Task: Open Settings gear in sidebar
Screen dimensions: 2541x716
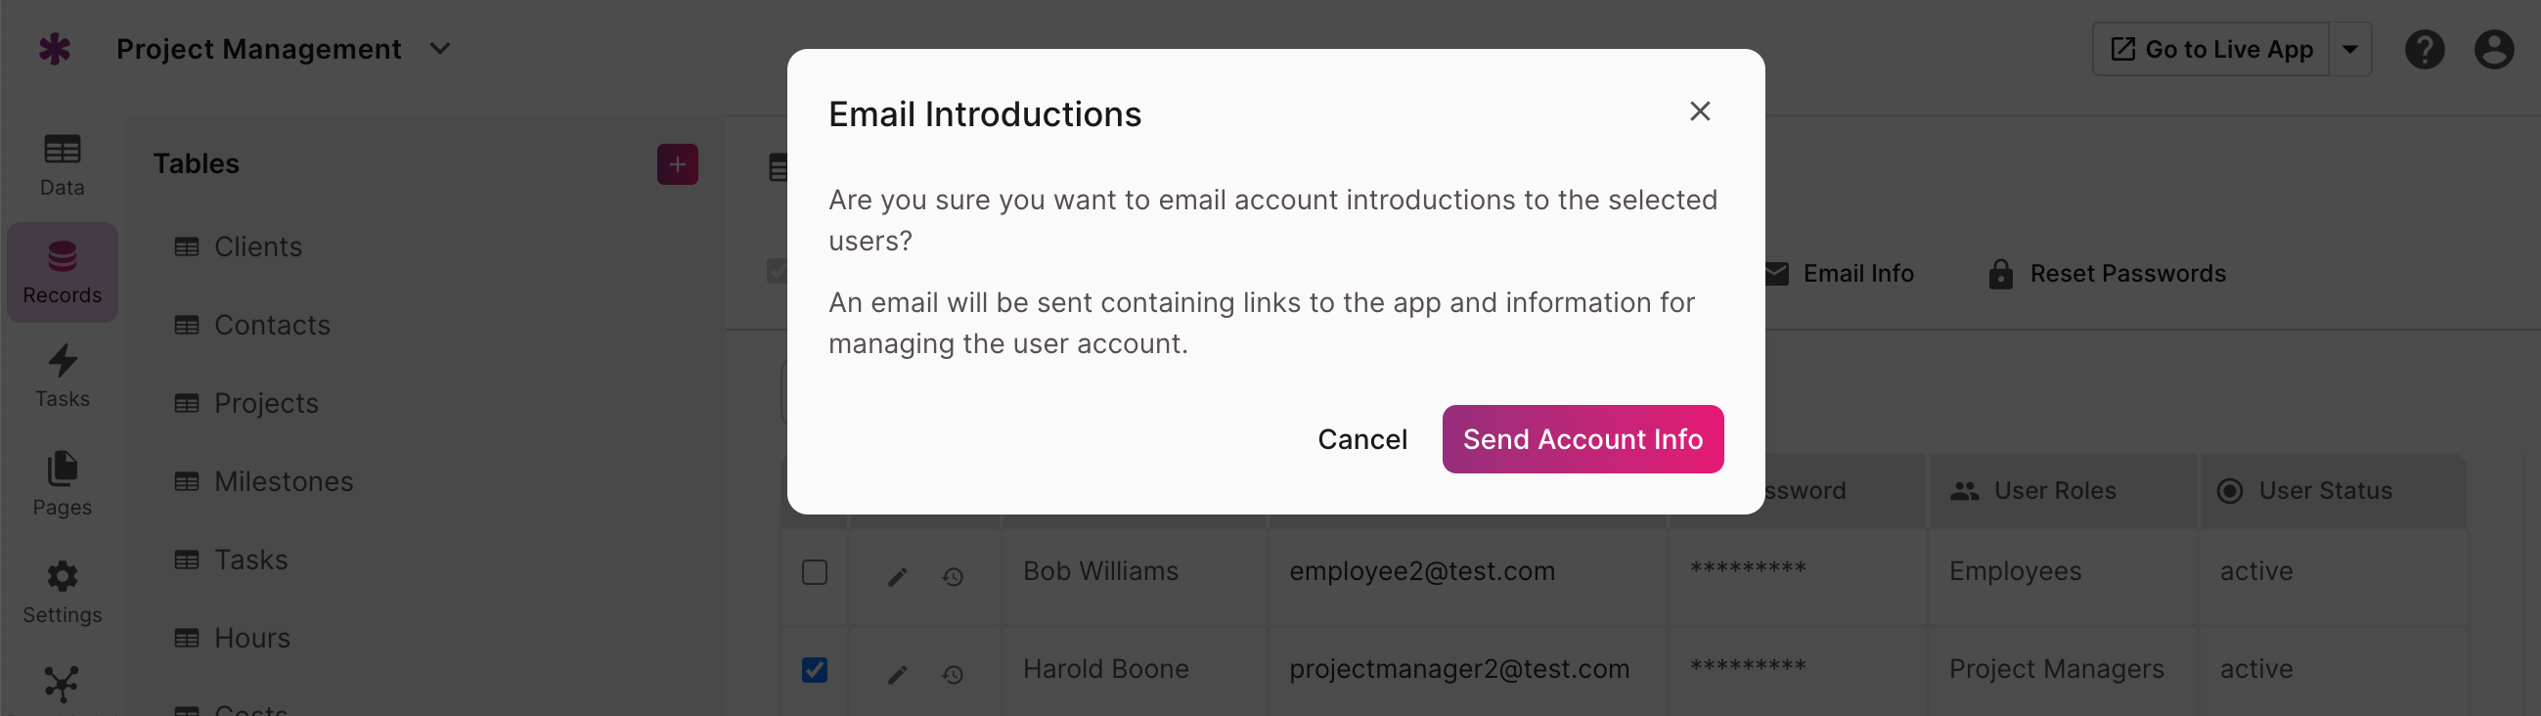Action: pyautogui.click(x=63, y=593)
